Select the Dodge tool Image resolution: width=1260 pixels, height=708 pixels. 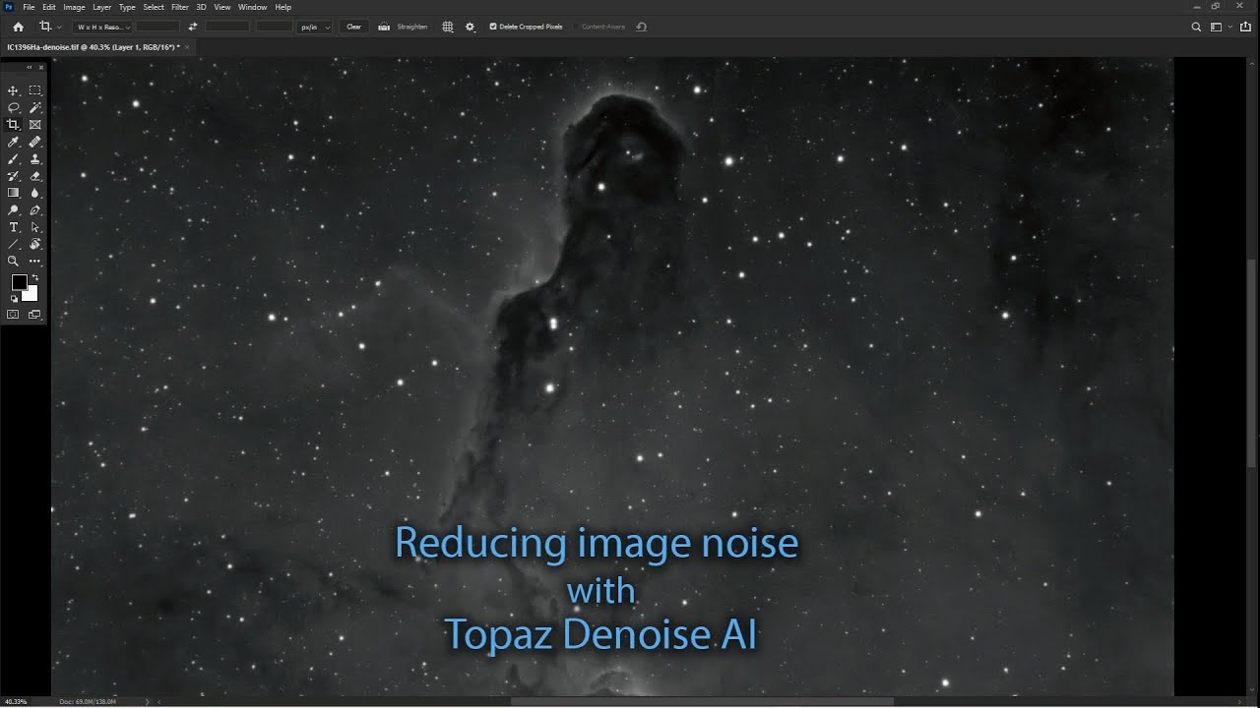pyautogui.click(x=13, y=210)
